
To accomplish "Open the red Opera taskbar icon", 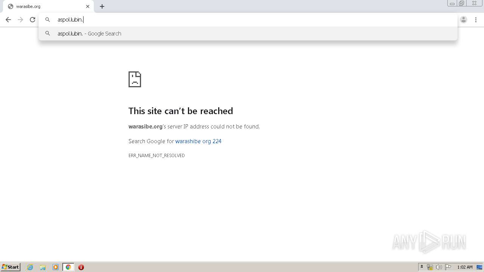I will [x=81, y=267].
